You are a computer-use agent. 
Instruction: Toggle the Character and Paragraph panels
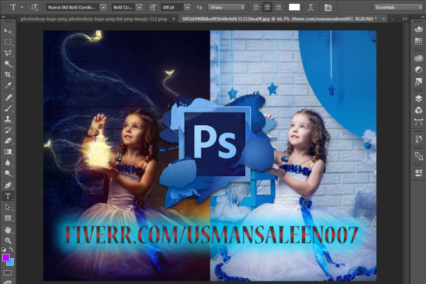point(328,7)
